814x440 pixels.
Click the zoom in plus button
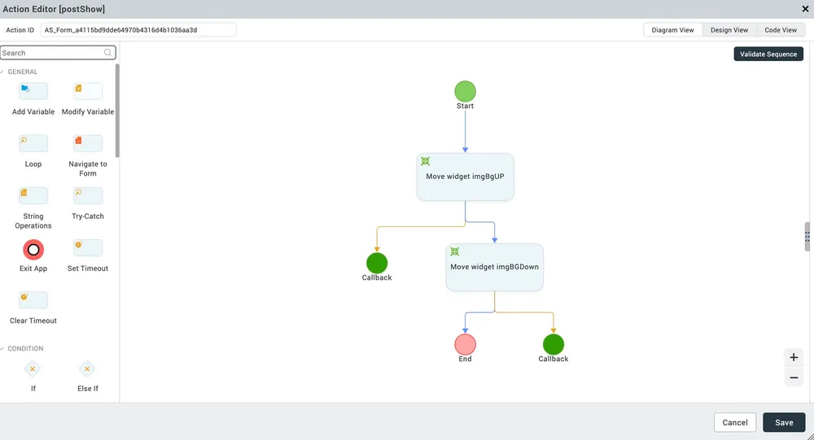coord(794,357)
